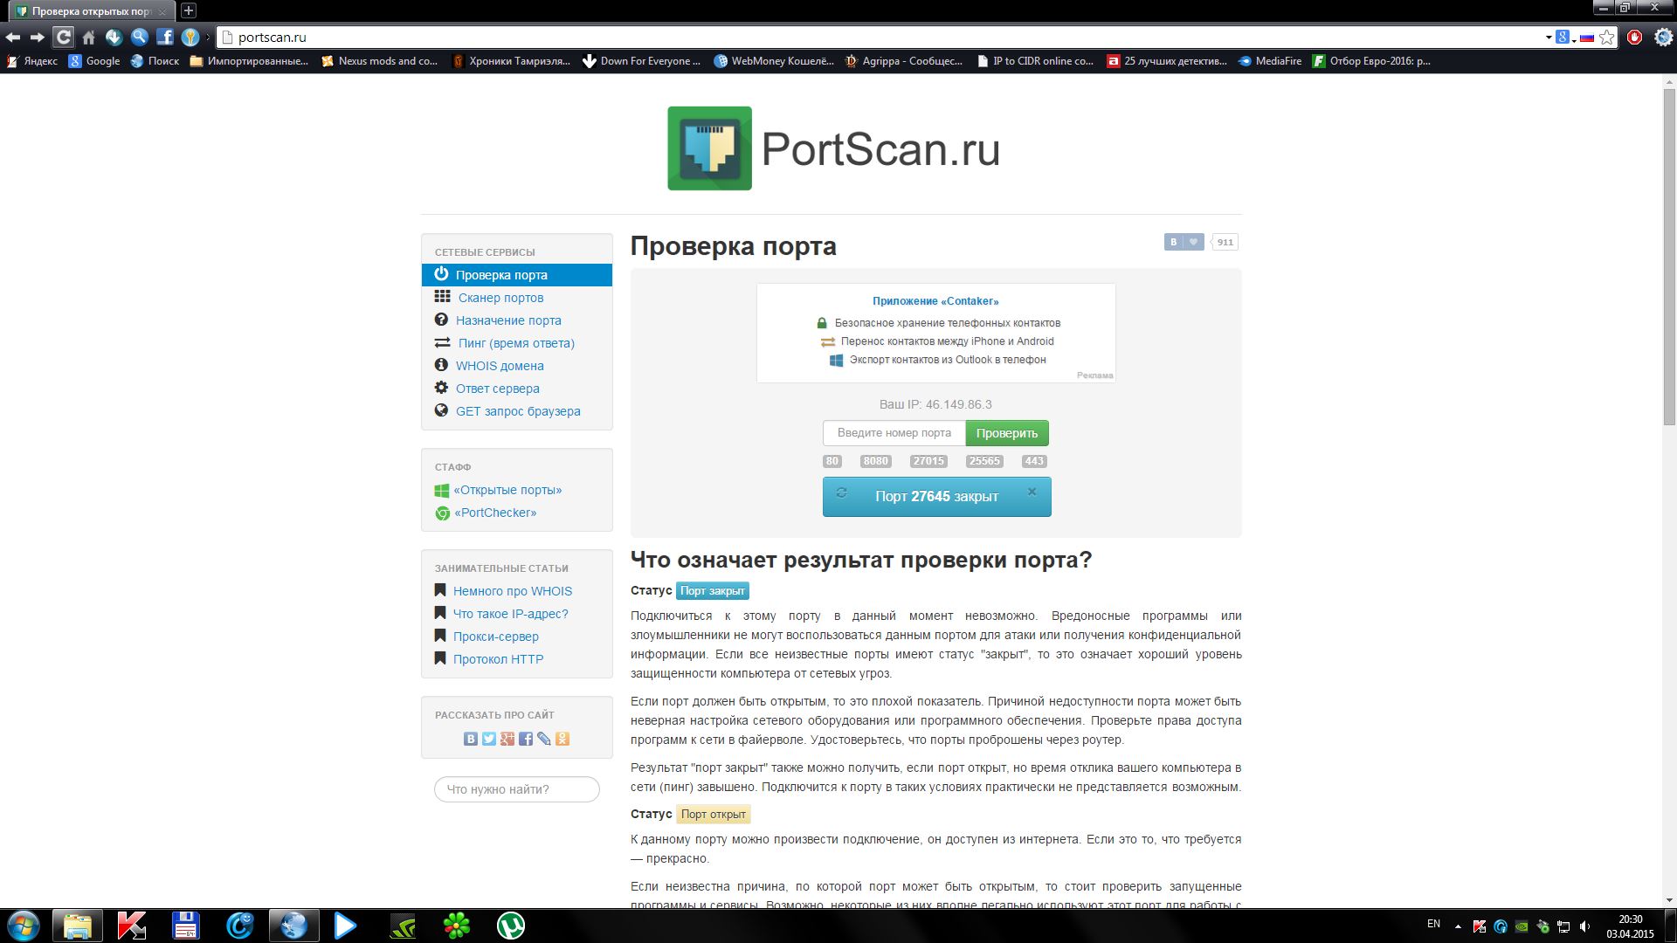Show hidden system tray icons
The height and width of the screenshot is (943, 1677).
(1457, 926)
